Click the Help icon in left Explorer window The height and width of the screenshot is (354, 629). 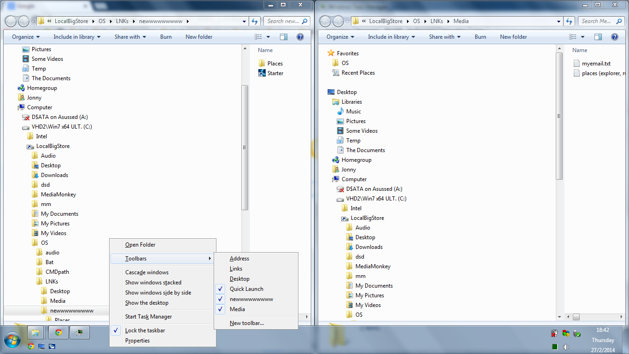click(x=300, y=37)
